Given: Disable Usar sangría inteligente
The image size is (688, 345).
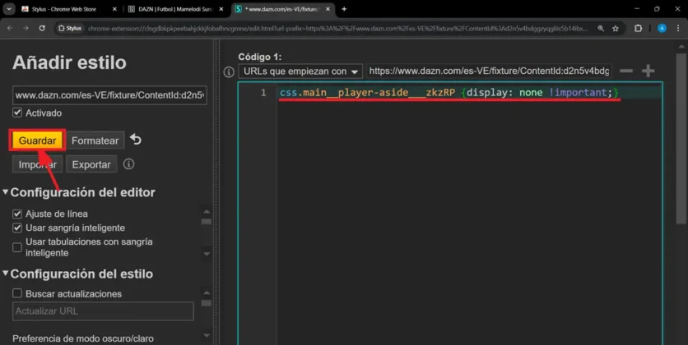Looking at the screenshot, I should click(17, 228).
